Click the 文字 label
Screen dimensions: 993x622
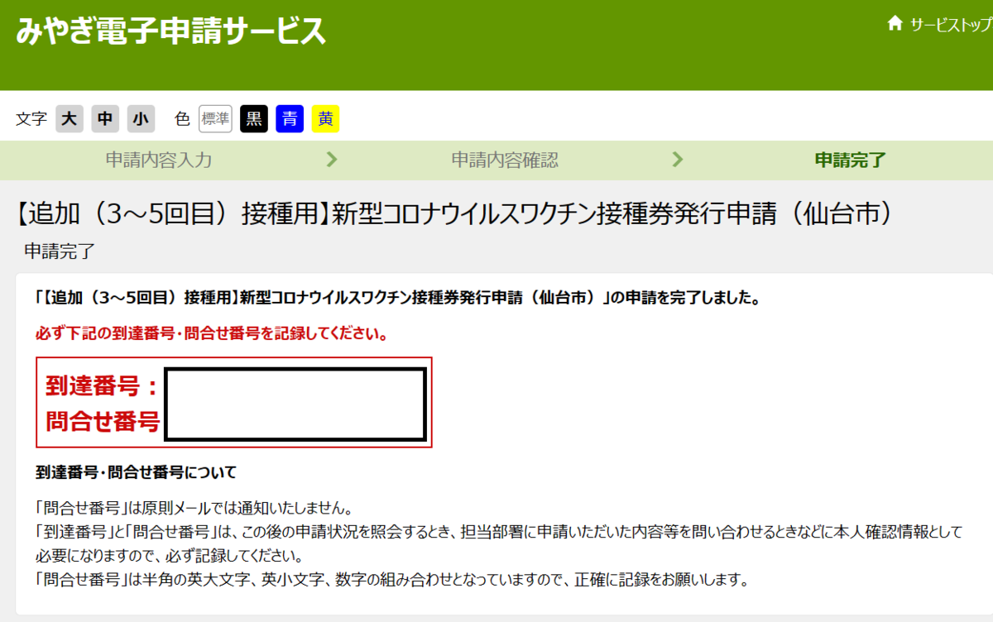point(31,119)
